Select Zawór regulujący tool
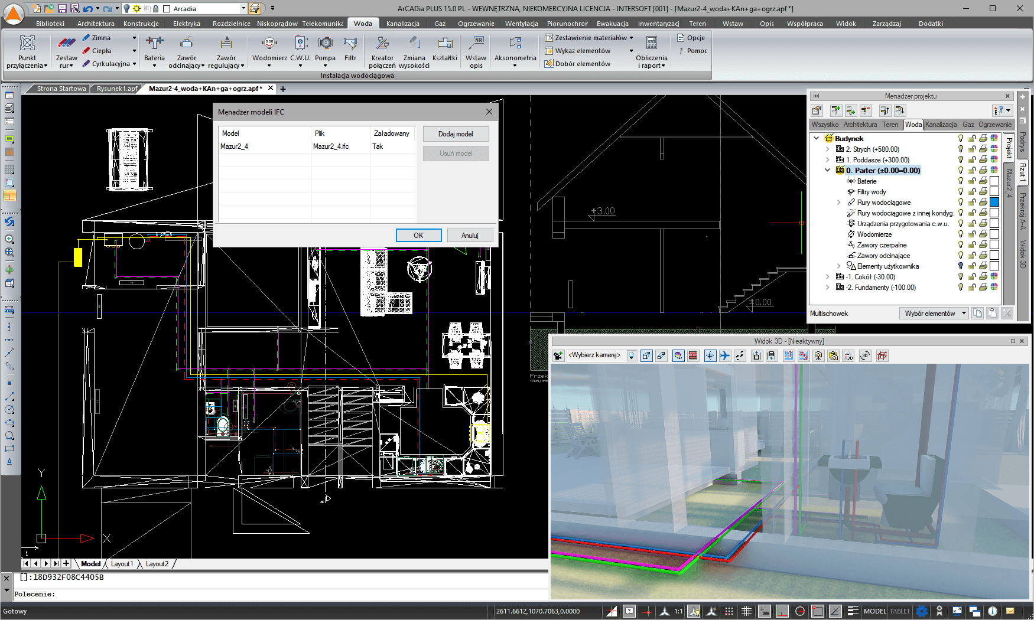Viewport: 1034px width, 620px height. (x=226, y=52)
